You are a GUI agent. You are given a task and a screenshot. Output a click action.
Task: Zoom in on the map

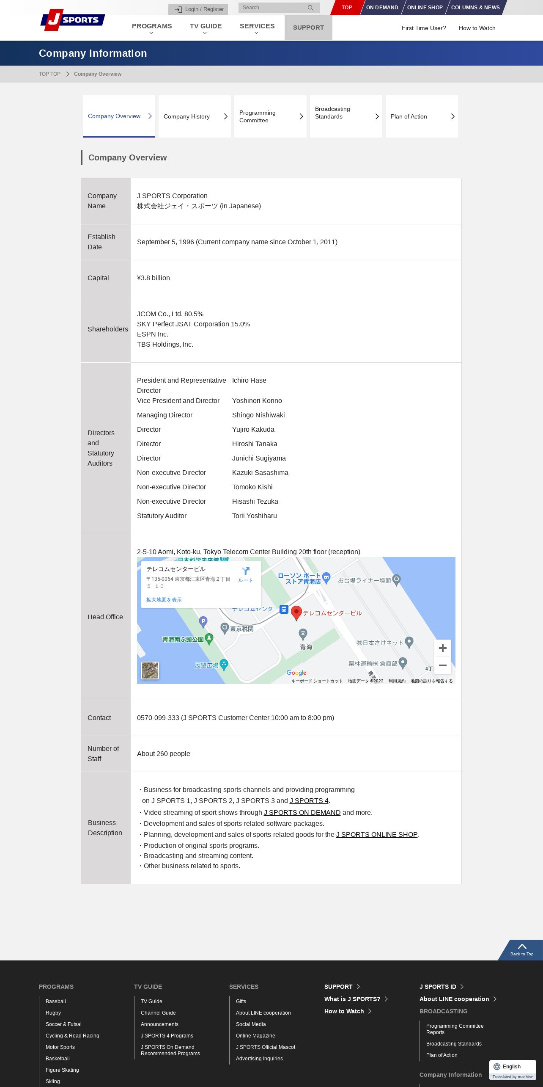[442, 648]
